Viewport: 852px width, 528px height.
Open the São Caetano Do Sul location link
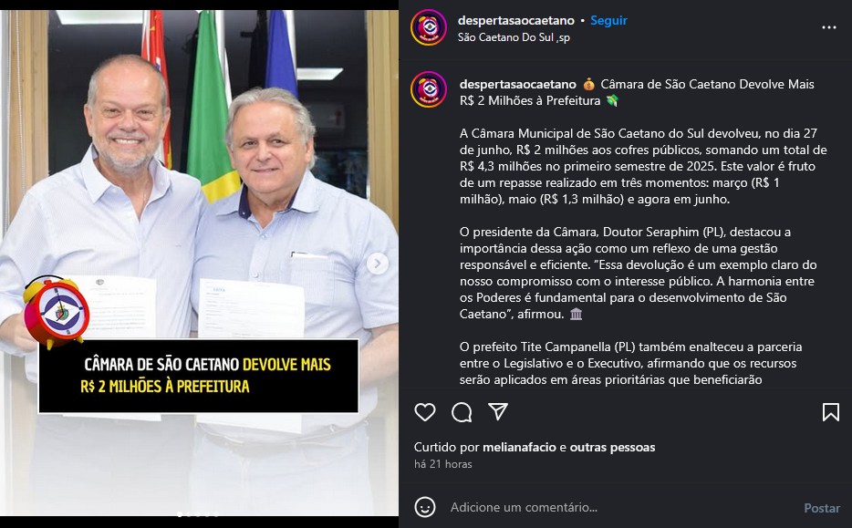pos(514,37)
